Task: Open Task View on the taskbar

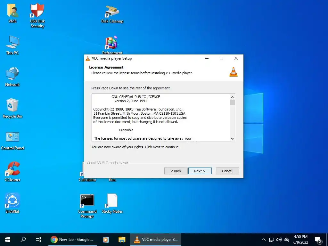Action: (38, 240)
